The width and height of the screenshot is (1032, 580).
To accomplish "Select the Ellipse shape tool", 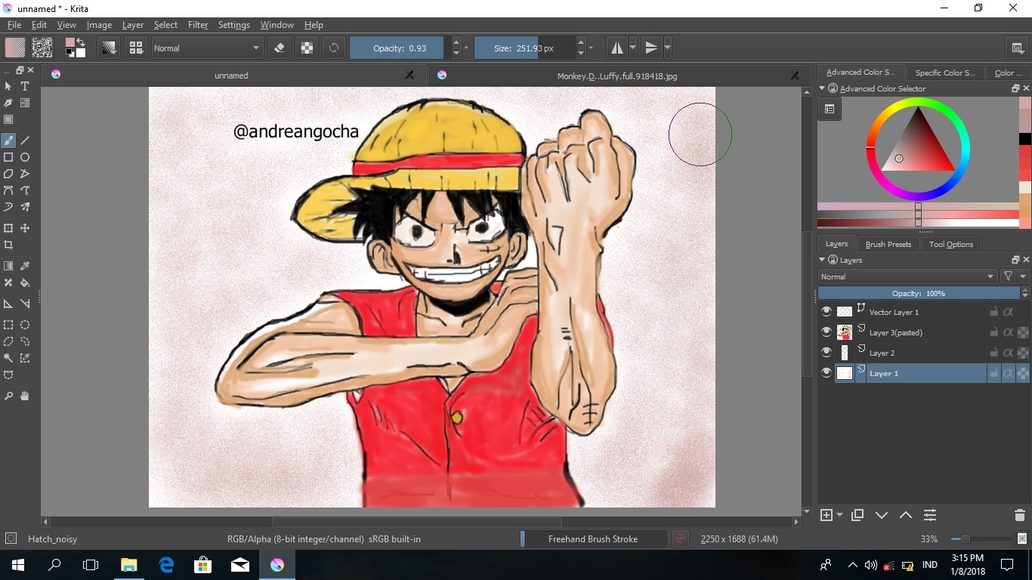I will (25, 157).
